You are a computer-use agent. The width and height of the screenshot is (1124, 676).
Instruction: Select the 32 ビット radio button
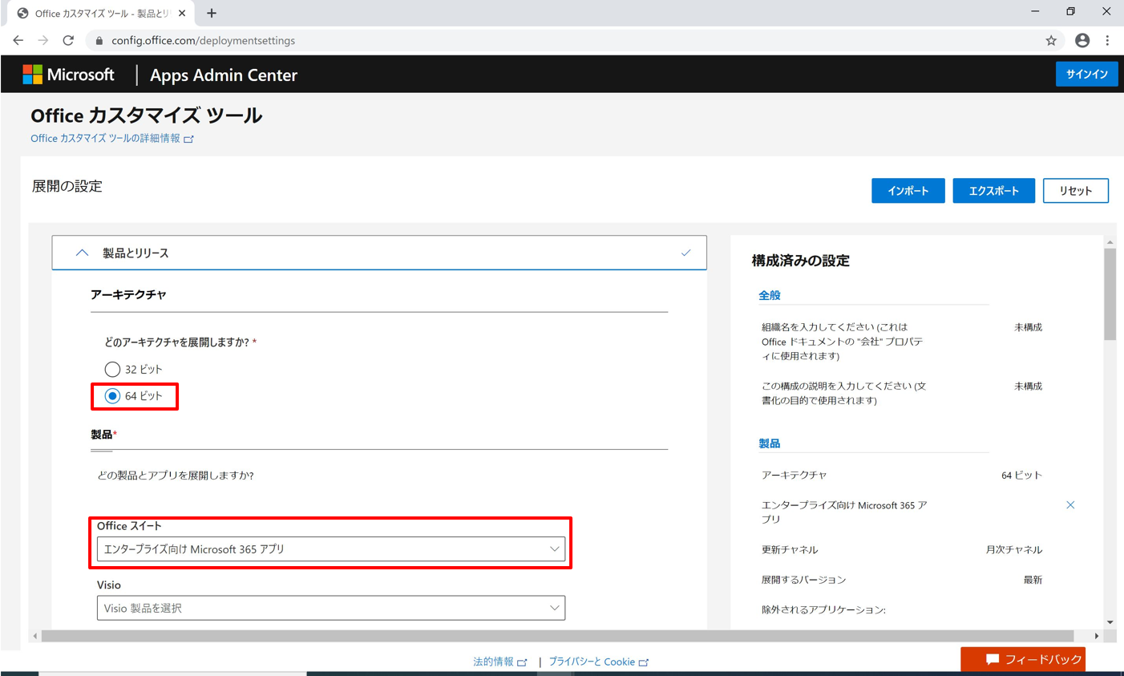coord(112,369)
